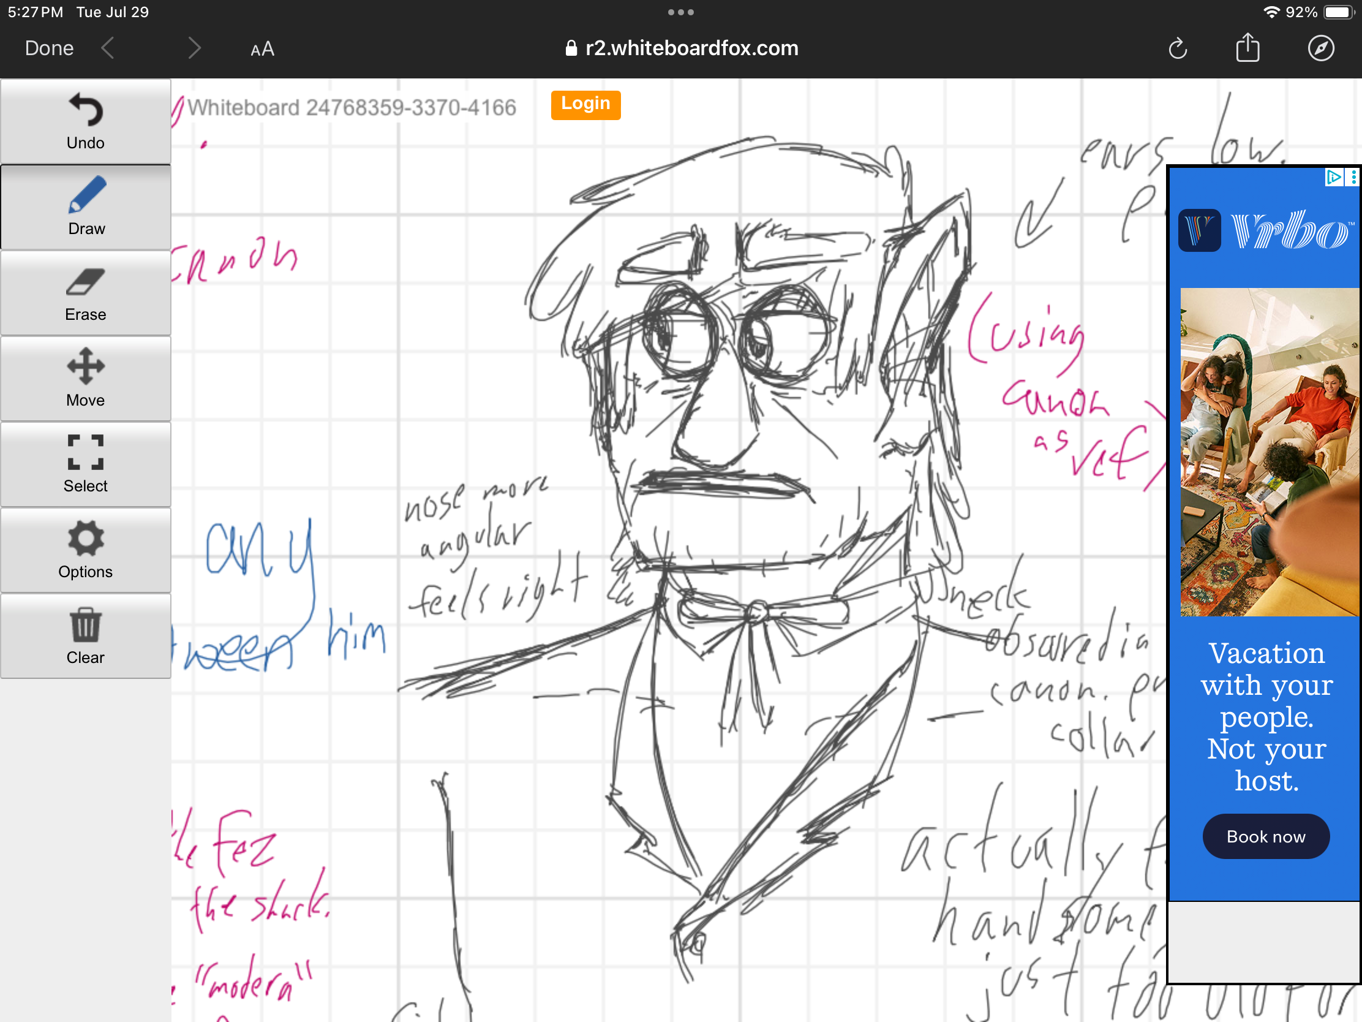The image size is (1362, 1022).
Task: Open the Safari share sheet
Action: pyautogui.click(x=1247, y=48)
